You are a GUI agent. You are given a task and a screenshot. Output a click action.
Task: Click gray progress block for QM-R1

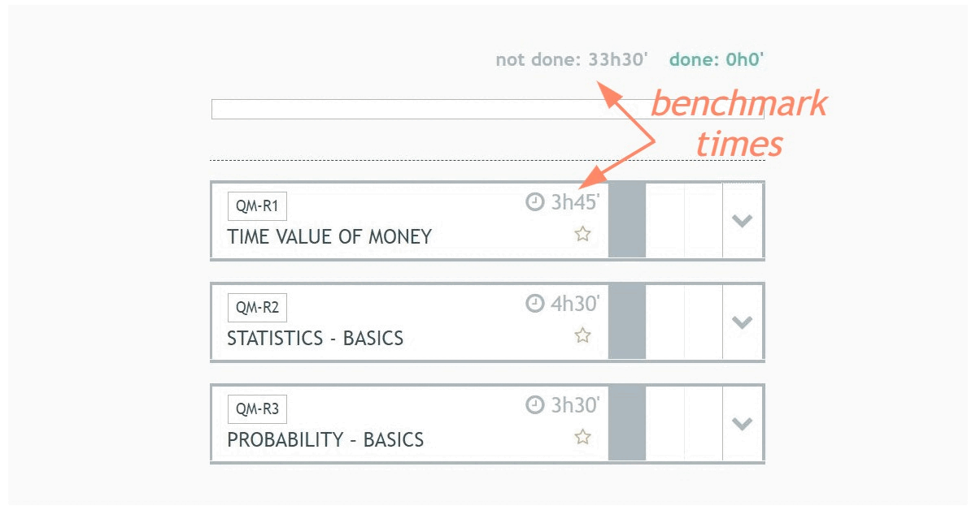coord(627,220)
